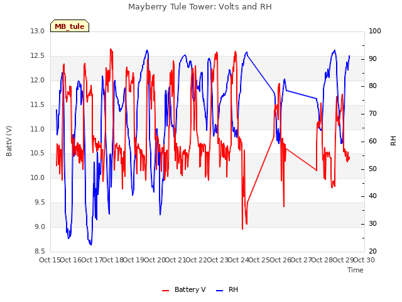Click the Oct 30 date tick
The image size is (402, 302).
click(x=364, y=260)
